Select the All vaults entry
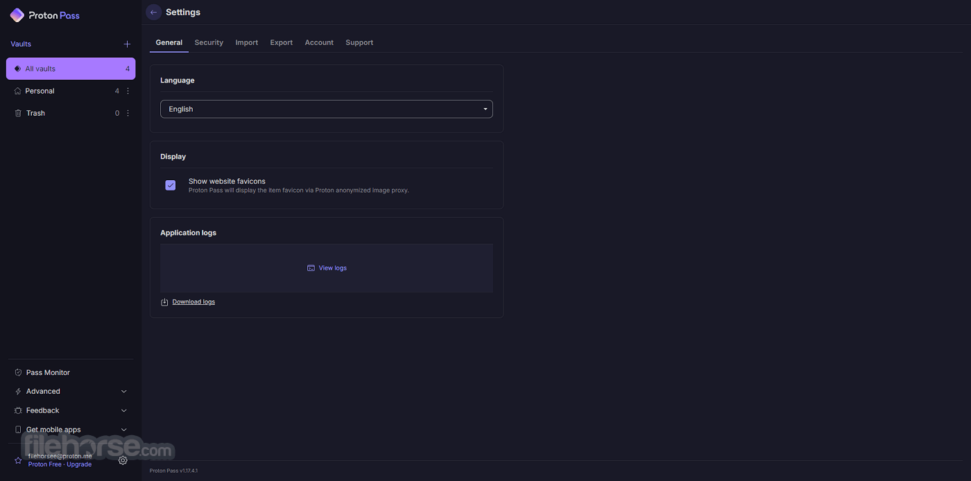 tap(71, 69)
